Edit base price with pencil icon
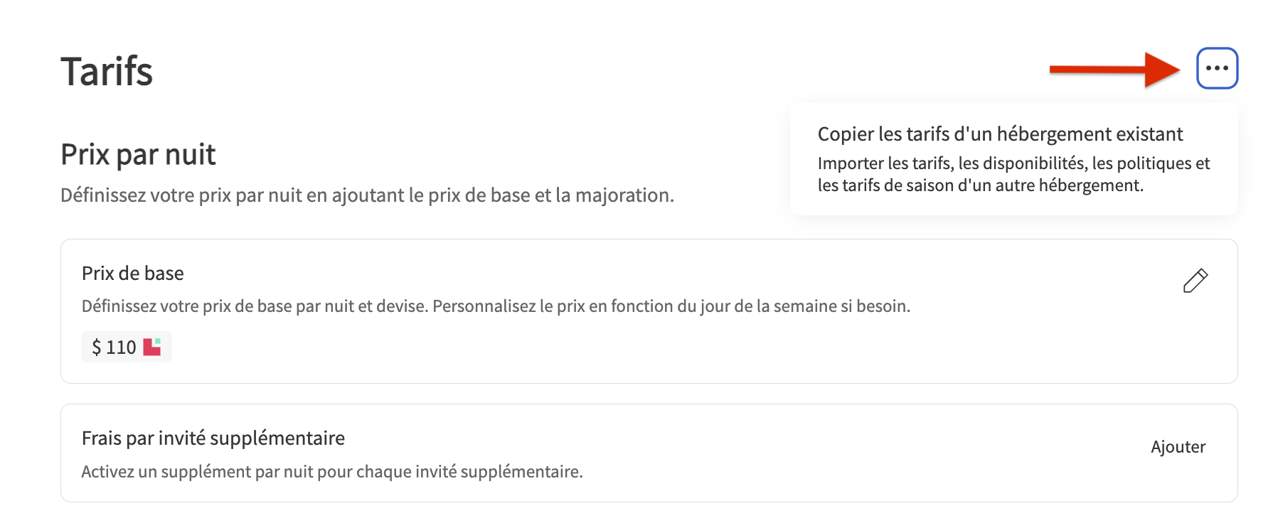Image resolution: width=1273 pixels, height=513 pixels. pos(1195,281)
